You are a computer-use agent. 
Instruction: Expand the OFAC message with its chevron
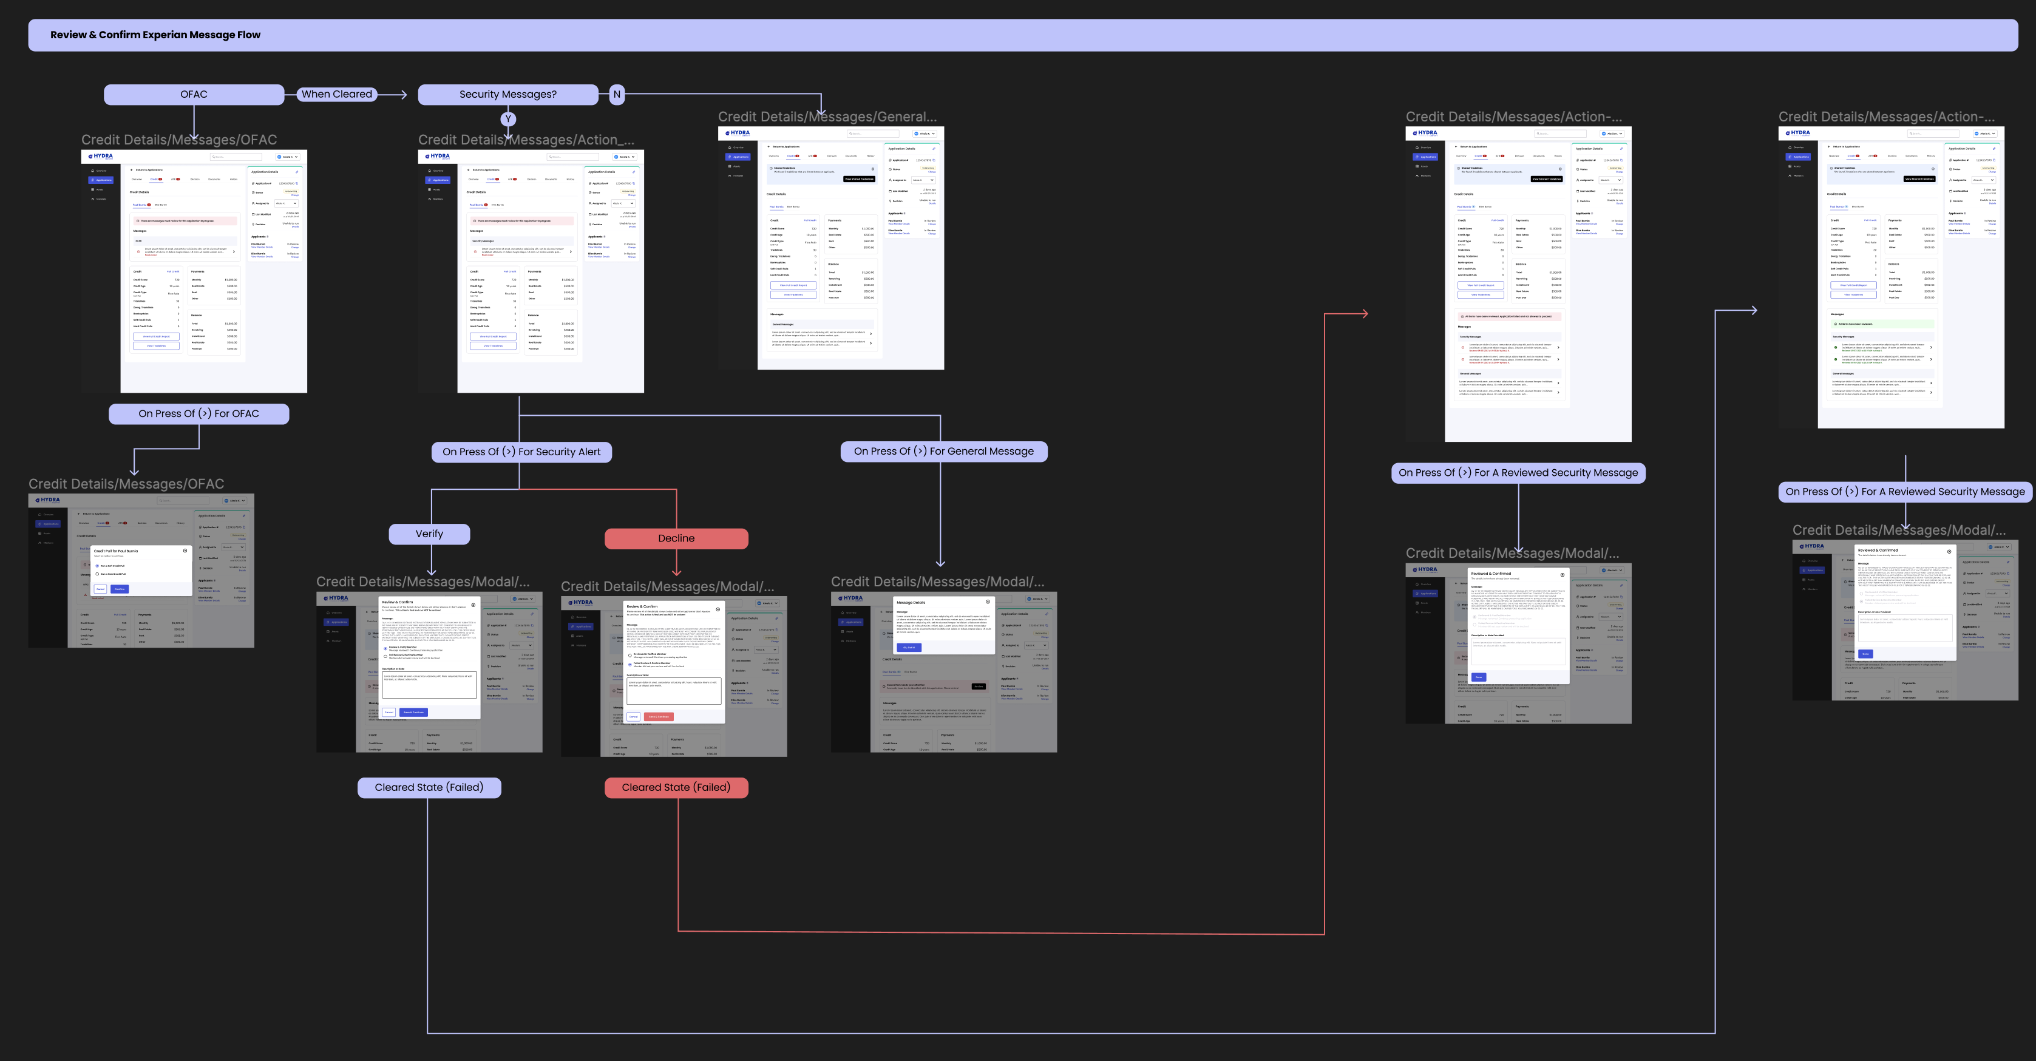click(x=235, y=252)
